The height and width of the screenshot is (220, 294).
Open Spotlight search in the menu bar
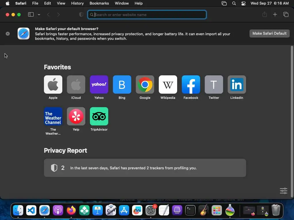pyautogui.click(x=234, y=3)
